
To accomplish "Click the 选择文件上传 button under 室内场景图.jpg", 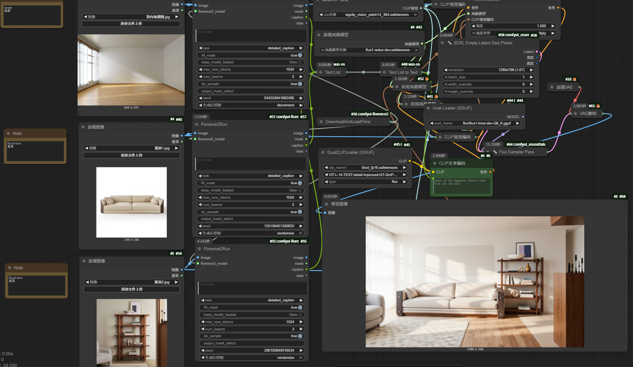I will [x=131, y=24].
